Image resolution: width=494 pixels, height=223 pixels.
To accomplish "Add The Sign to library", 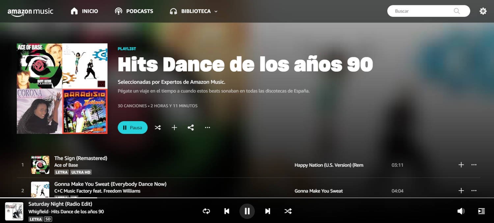I will [461, 165].
